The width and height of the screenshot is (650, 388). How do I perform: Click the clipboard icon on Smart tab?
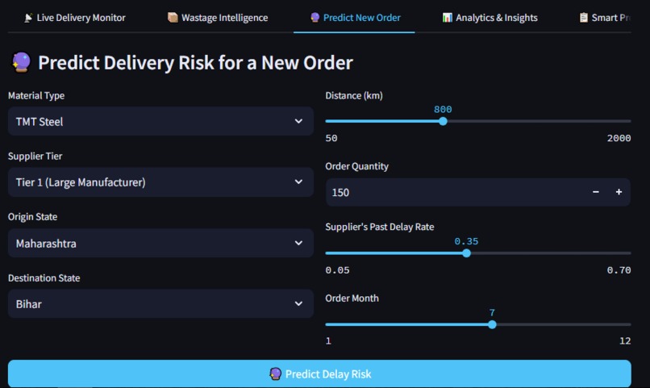(x=584, y=18)
